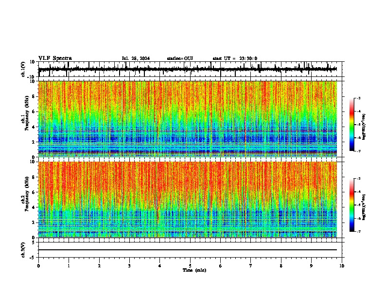Screen dimensions: 385x298
Task: Click the "2" kHz tick of ch.2 frequency axis
Action: coord(34,223)
